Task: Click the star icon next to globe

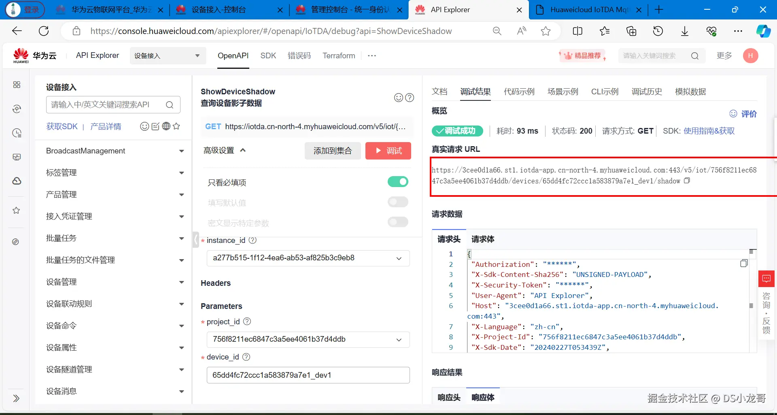Action: 176,126
